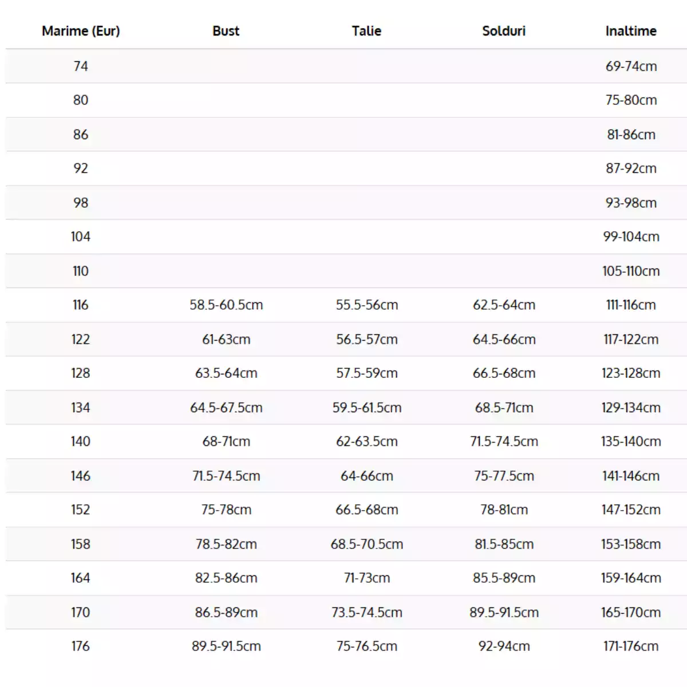The width and height of the screenshot is (687, 687).
Task: Select the 62-63.5cm waist cell
Action: [x=366, y=441]
